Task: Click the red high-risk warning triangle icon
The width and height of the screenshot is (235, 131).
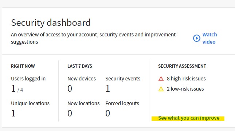Action: click(161, 79)
